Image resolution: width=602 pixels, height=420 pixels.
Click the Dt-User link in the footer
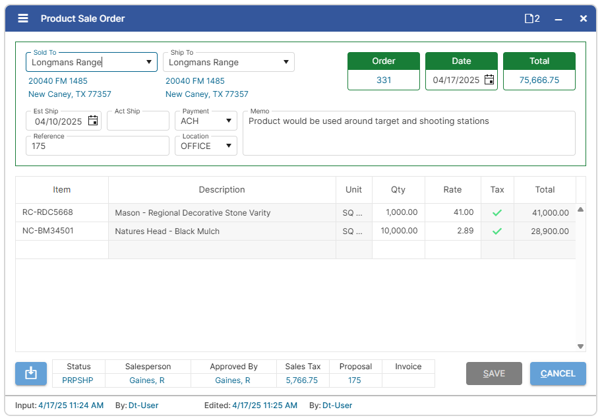[x=143, y=405]
